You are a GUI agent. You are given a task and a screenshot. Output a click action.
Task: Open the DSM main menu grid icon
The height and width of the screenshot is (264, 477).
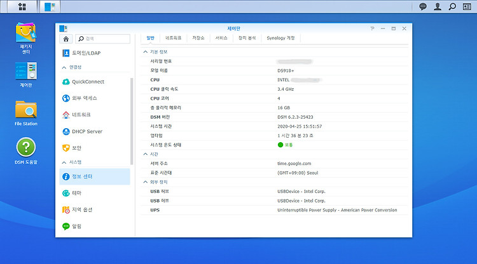point(22,7)
